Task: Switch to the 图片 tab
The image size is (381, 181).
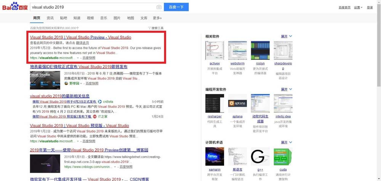Action: 117,18
